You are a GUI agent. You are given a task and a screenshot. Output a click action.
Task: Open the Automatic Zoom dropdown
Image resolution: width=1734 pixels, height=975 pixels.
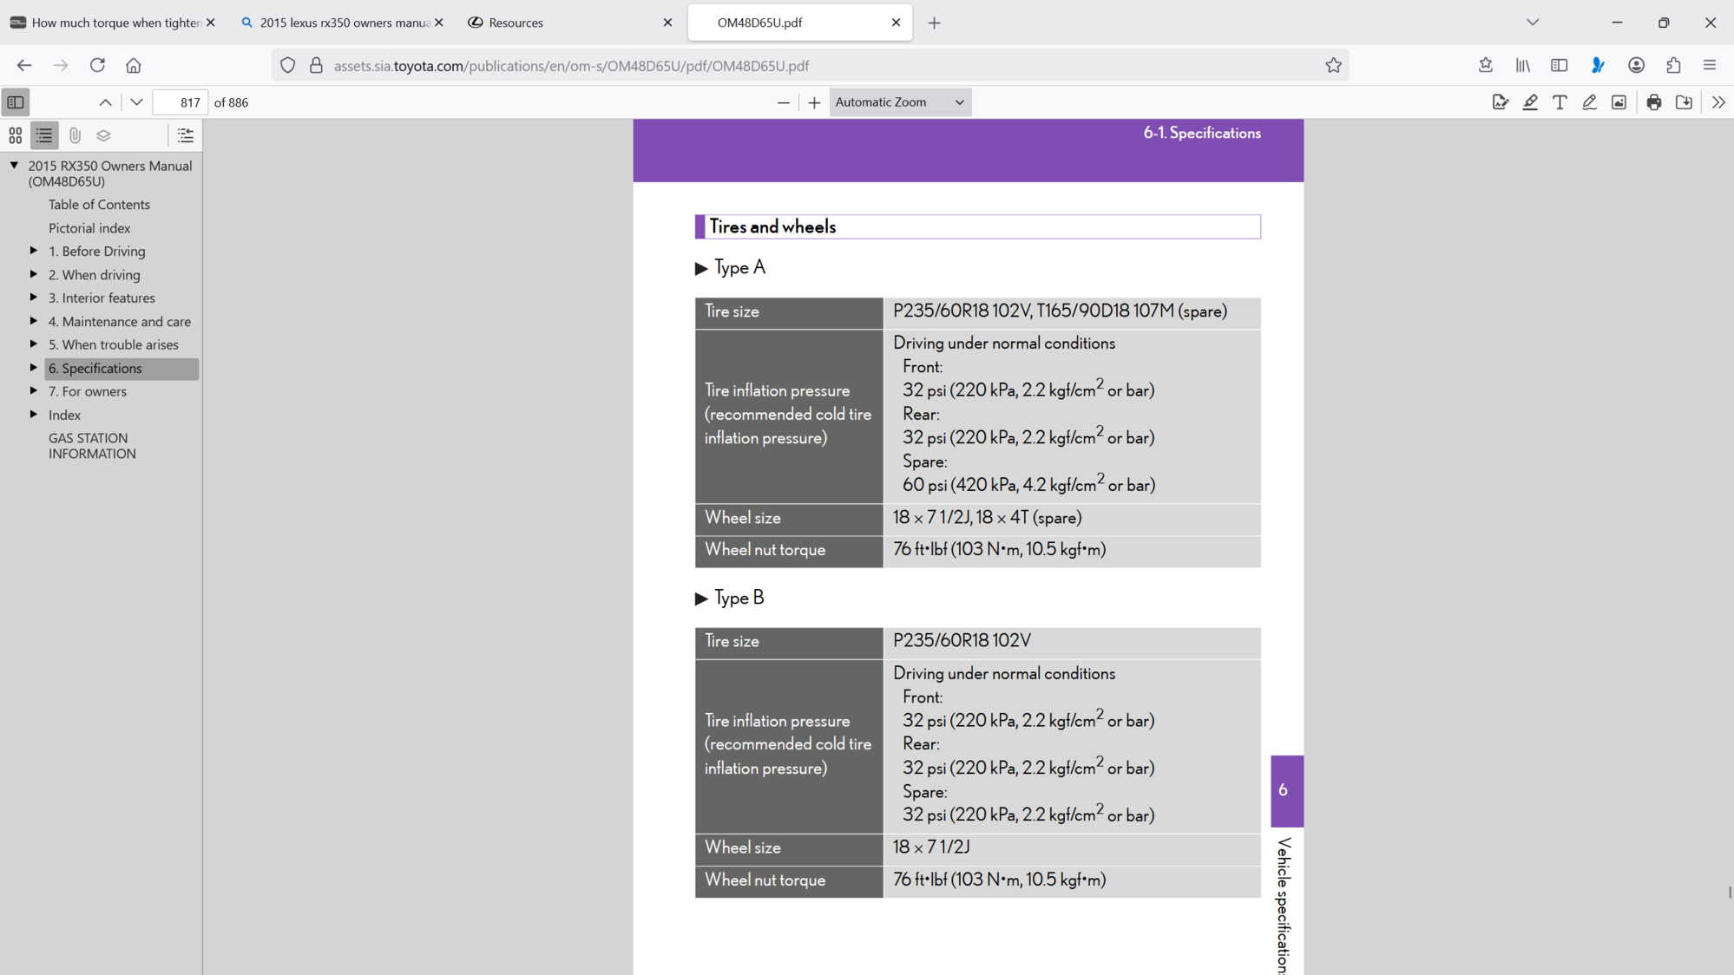tap(899, 102)
